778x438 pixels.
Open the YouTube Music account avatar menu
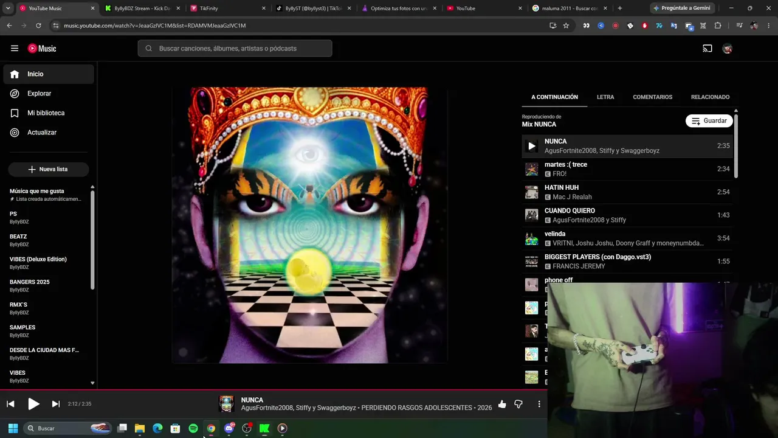(728, 49)
